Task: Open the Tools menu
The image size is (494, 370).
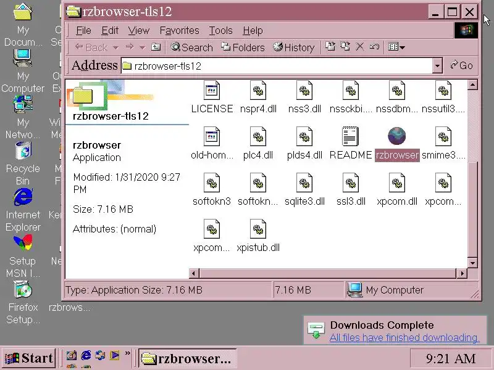Action: click(220, 30)
